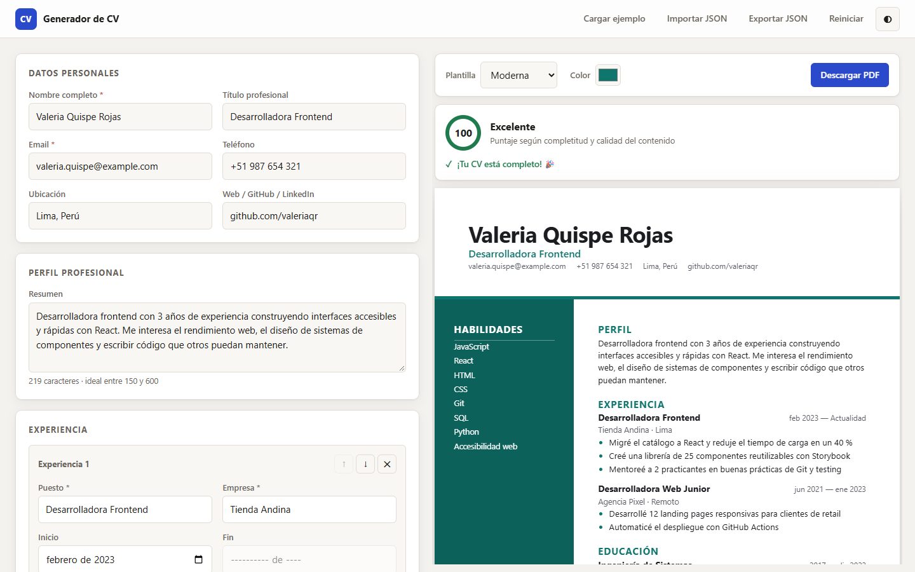Click '¡Tu CV está completo!' message
This screenshot has width=915, height=572.
[x=499, y=164]
